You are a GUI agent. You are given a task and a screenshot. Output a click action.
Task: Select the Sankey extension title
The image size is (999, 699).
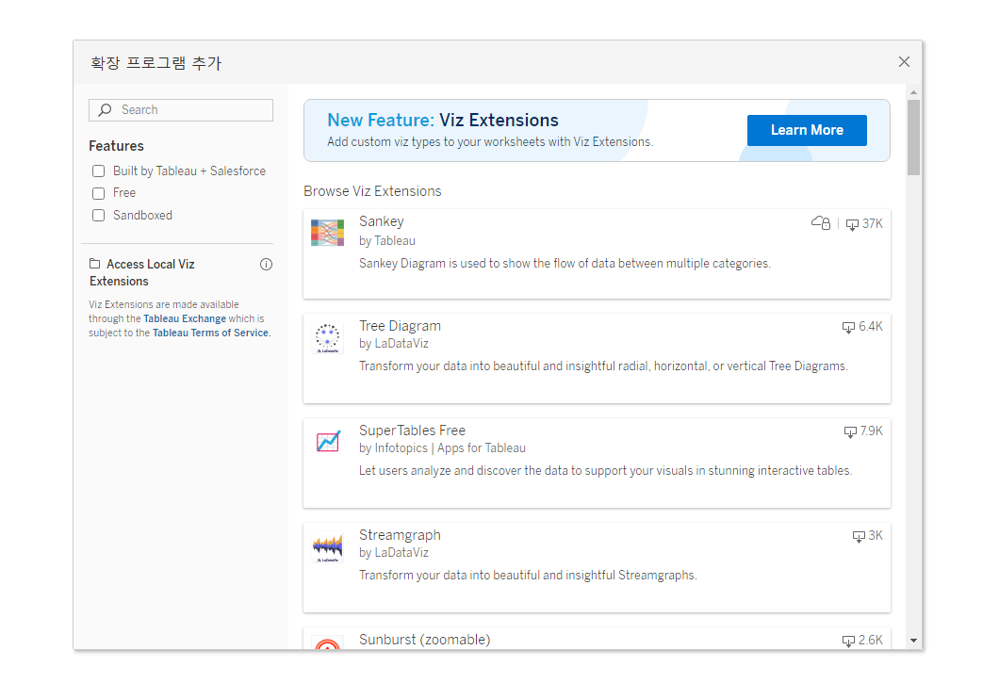[381, 221]
